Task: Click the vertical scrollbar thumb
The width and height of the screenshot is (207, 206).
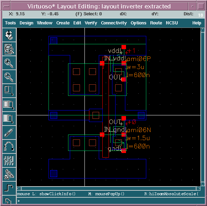Action: (202, 107)
